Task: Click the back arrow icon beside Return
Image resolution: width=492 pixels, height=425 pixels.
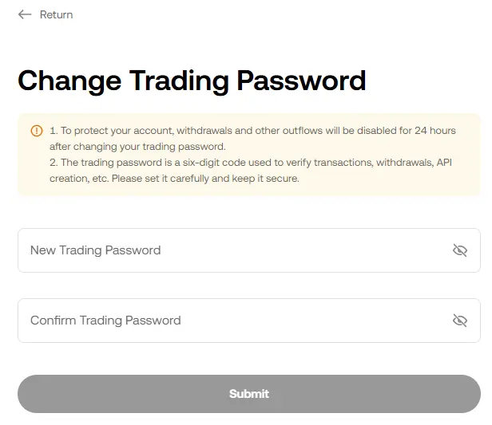Action: pyautogui.click(x=25, y=14)
